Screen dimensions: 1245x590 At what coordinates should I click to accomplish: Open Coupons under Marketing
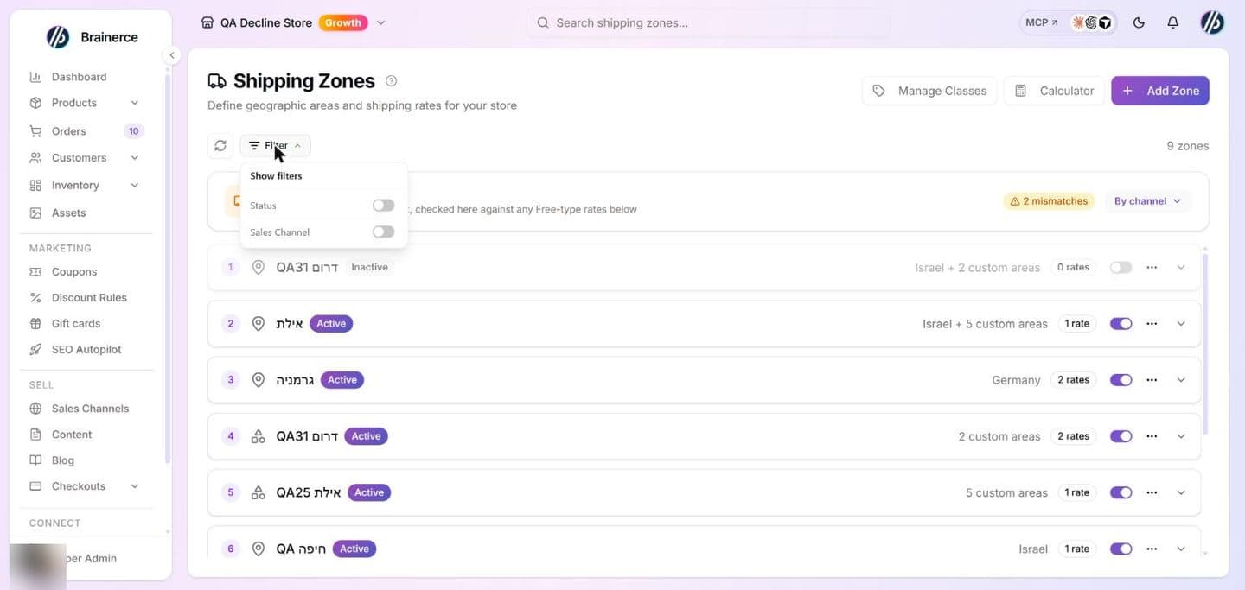(x=74, y=271)
